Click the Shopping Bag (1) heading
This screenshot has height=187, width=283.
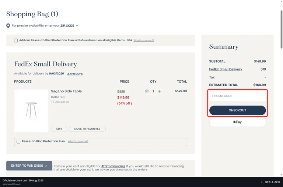(32, 14)
